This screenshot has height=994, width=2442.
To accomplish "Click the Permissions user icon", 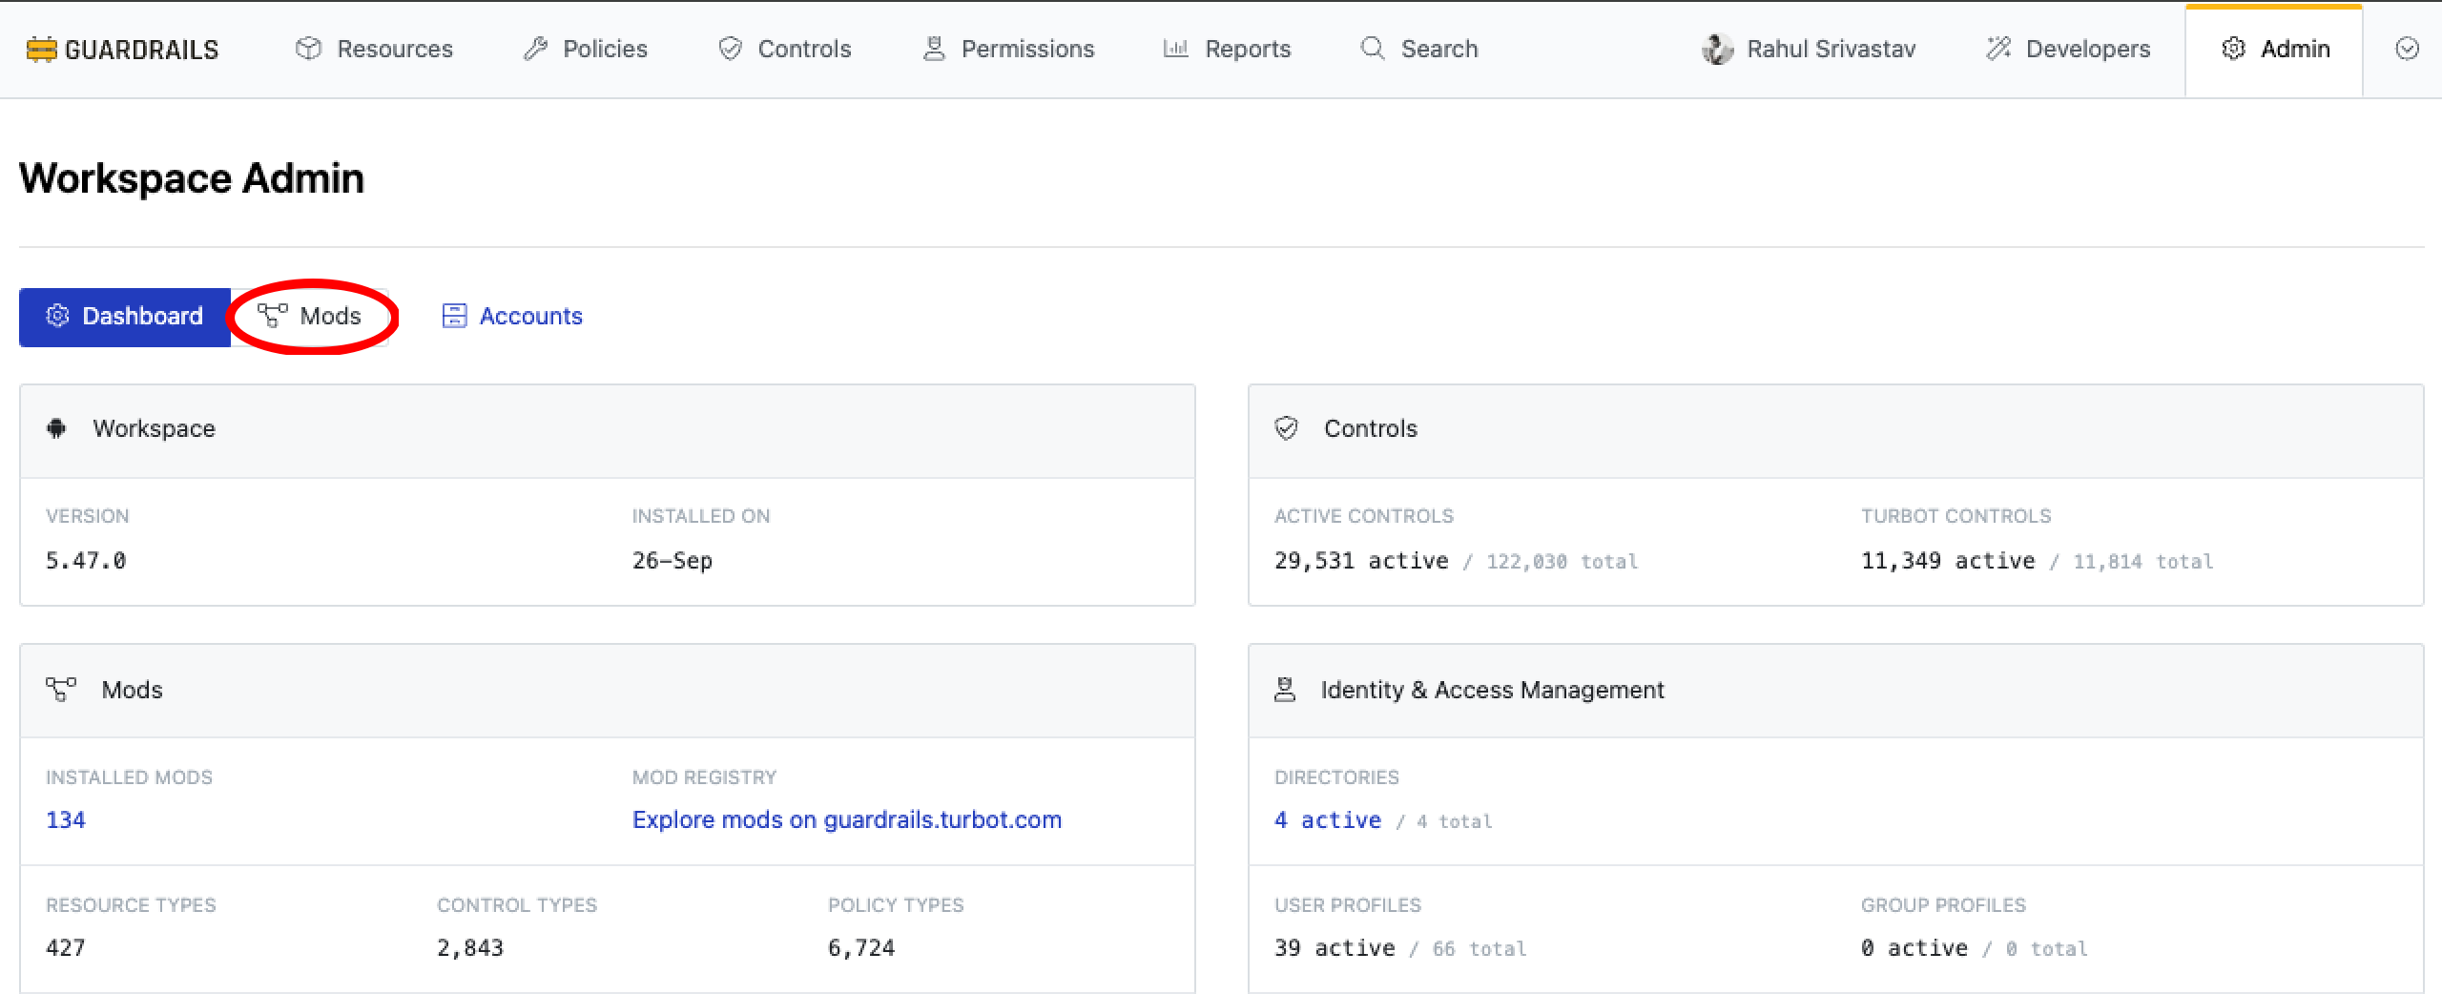I will click(933, 48).
